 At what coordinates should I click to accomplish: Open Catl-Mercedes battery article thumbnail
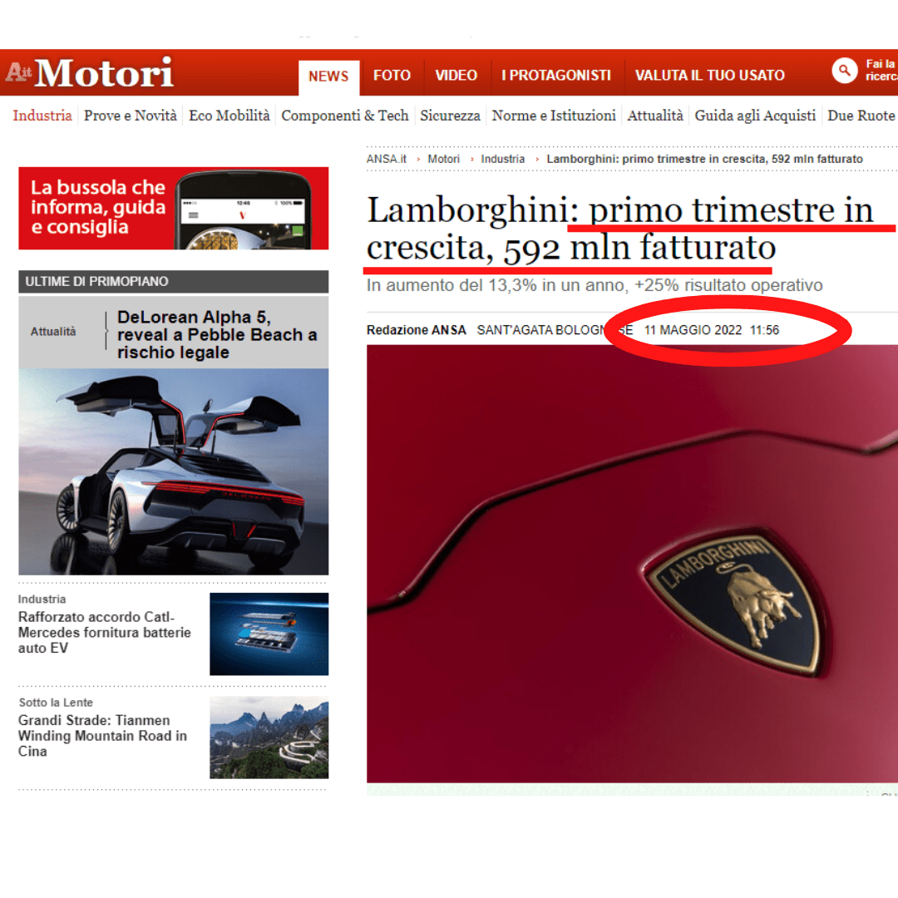pyautogui.click(x=269, y=634)
